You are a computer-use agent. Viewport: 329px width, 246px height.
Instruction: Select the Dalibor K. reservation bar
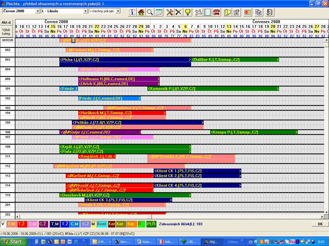pos(235,60)
